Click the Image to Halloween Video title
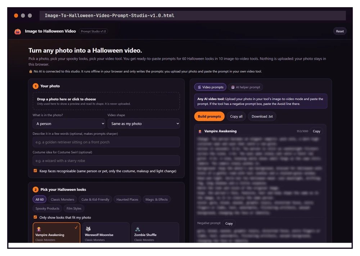This screenshot has height=256, width=360. (50, 31)
